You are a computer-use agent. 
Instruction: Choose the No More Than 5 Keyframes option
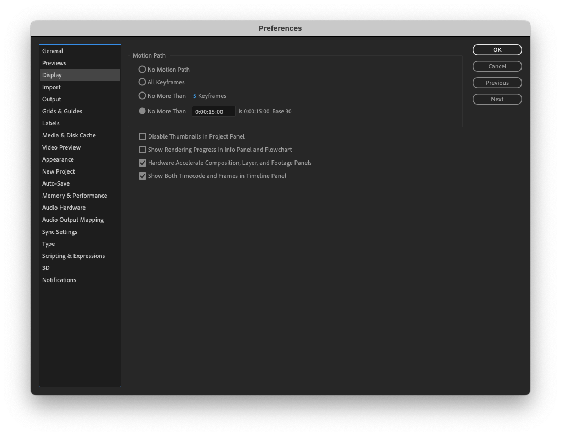(143, 95)
